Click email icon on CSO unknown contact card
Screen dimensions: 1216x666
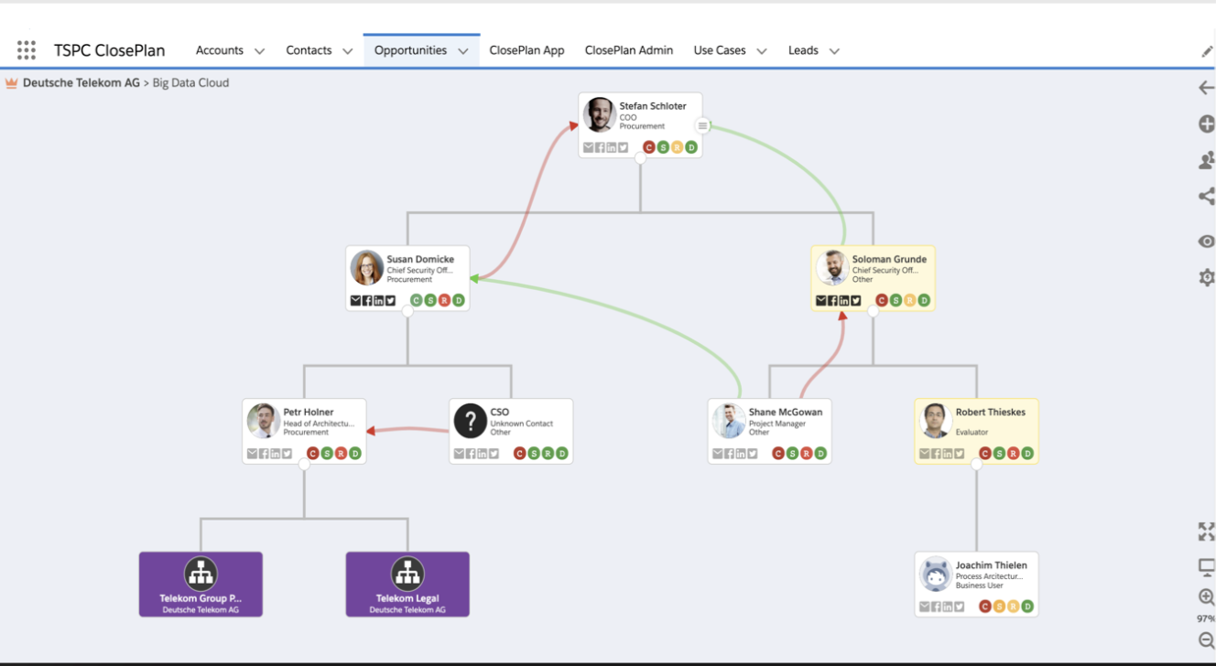(460, 454)
